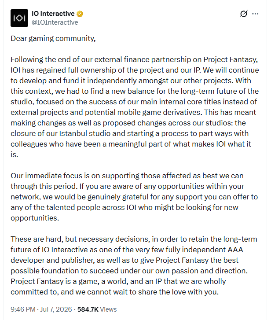Click the 9:46 PM timestamp
271x320 pixels.
[x=23, y=309]
